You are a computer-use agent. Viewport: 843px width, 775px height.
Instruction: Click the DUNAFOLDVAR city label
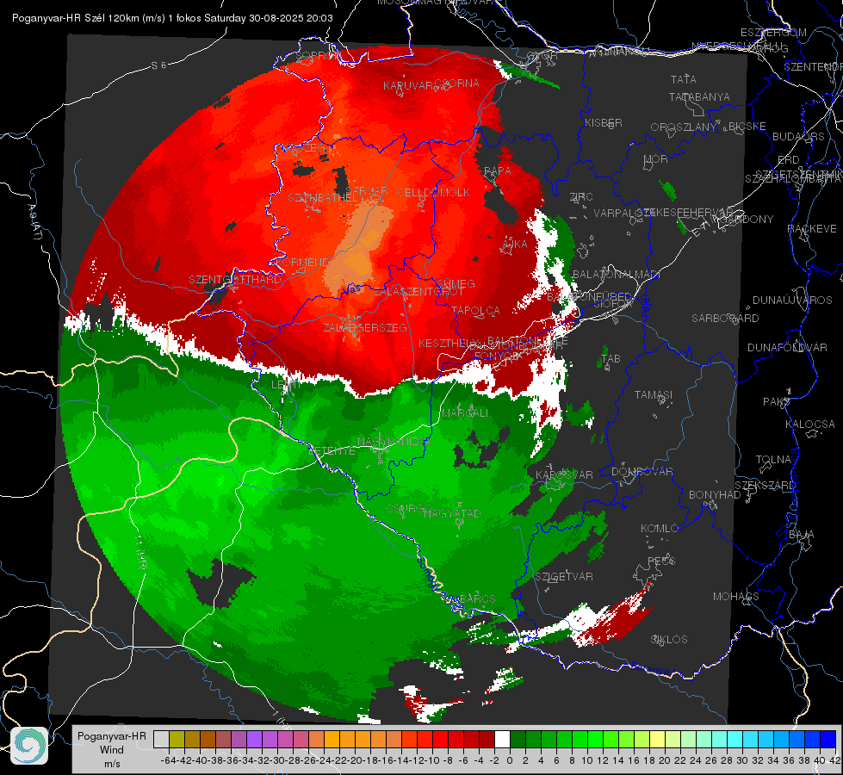point(787,347)
